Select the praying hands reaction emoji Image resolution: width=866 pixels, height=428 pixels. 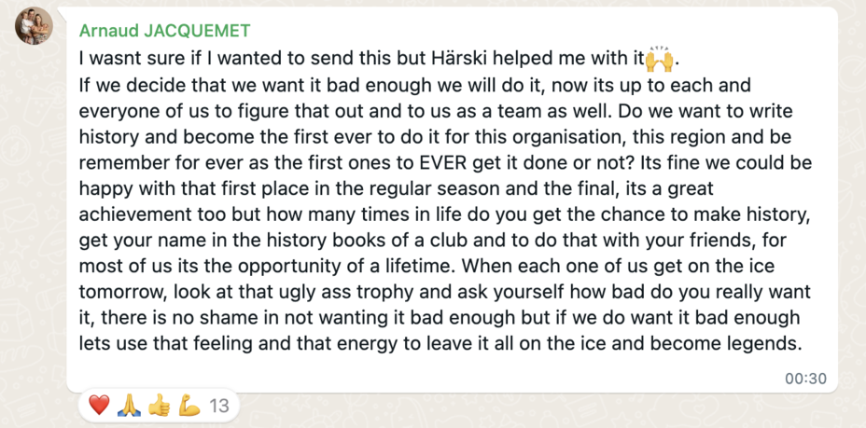(129, 406)
